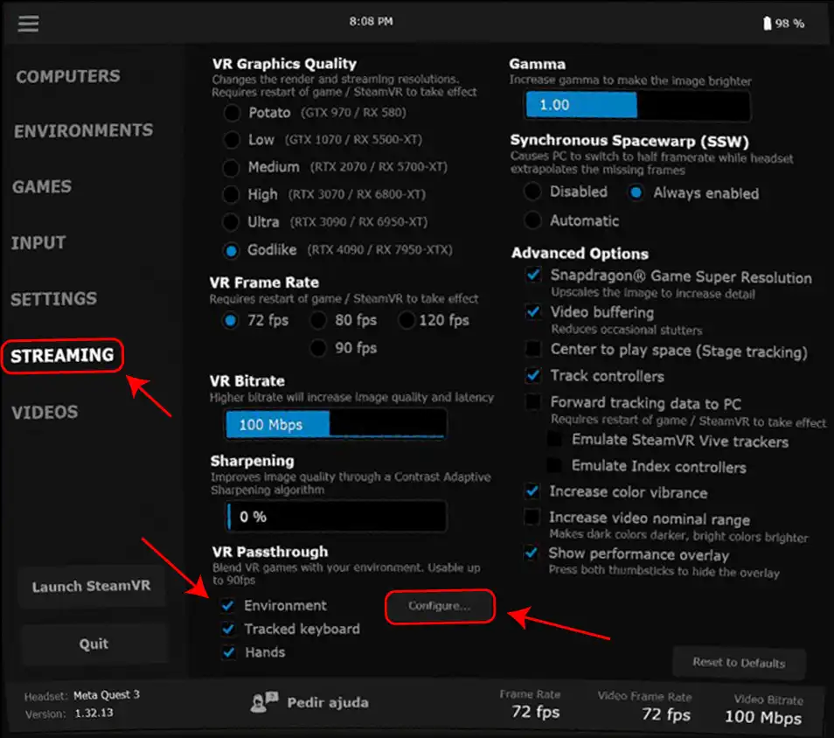Click the Launch SteamVR button
Image resolution: width=834 pixels, height=738 pixels.
click(x=92, y=586)
